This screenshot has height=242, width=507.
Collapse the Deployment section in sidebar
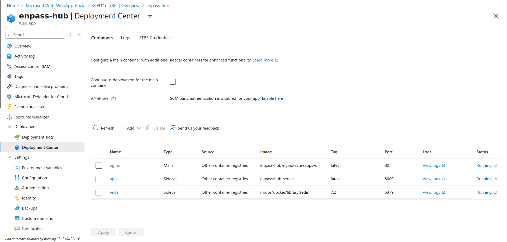pos(10,127)
